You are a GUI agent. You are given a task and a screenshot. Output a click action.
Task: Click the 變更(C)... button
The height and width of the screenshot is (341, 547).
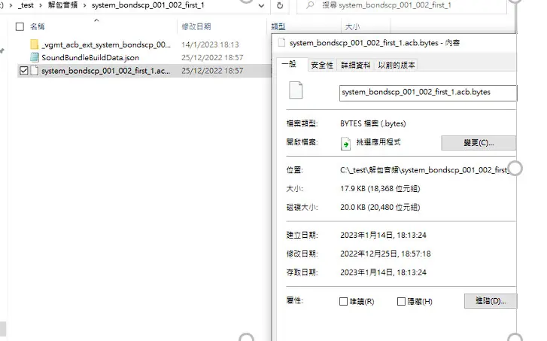[479, 143]
